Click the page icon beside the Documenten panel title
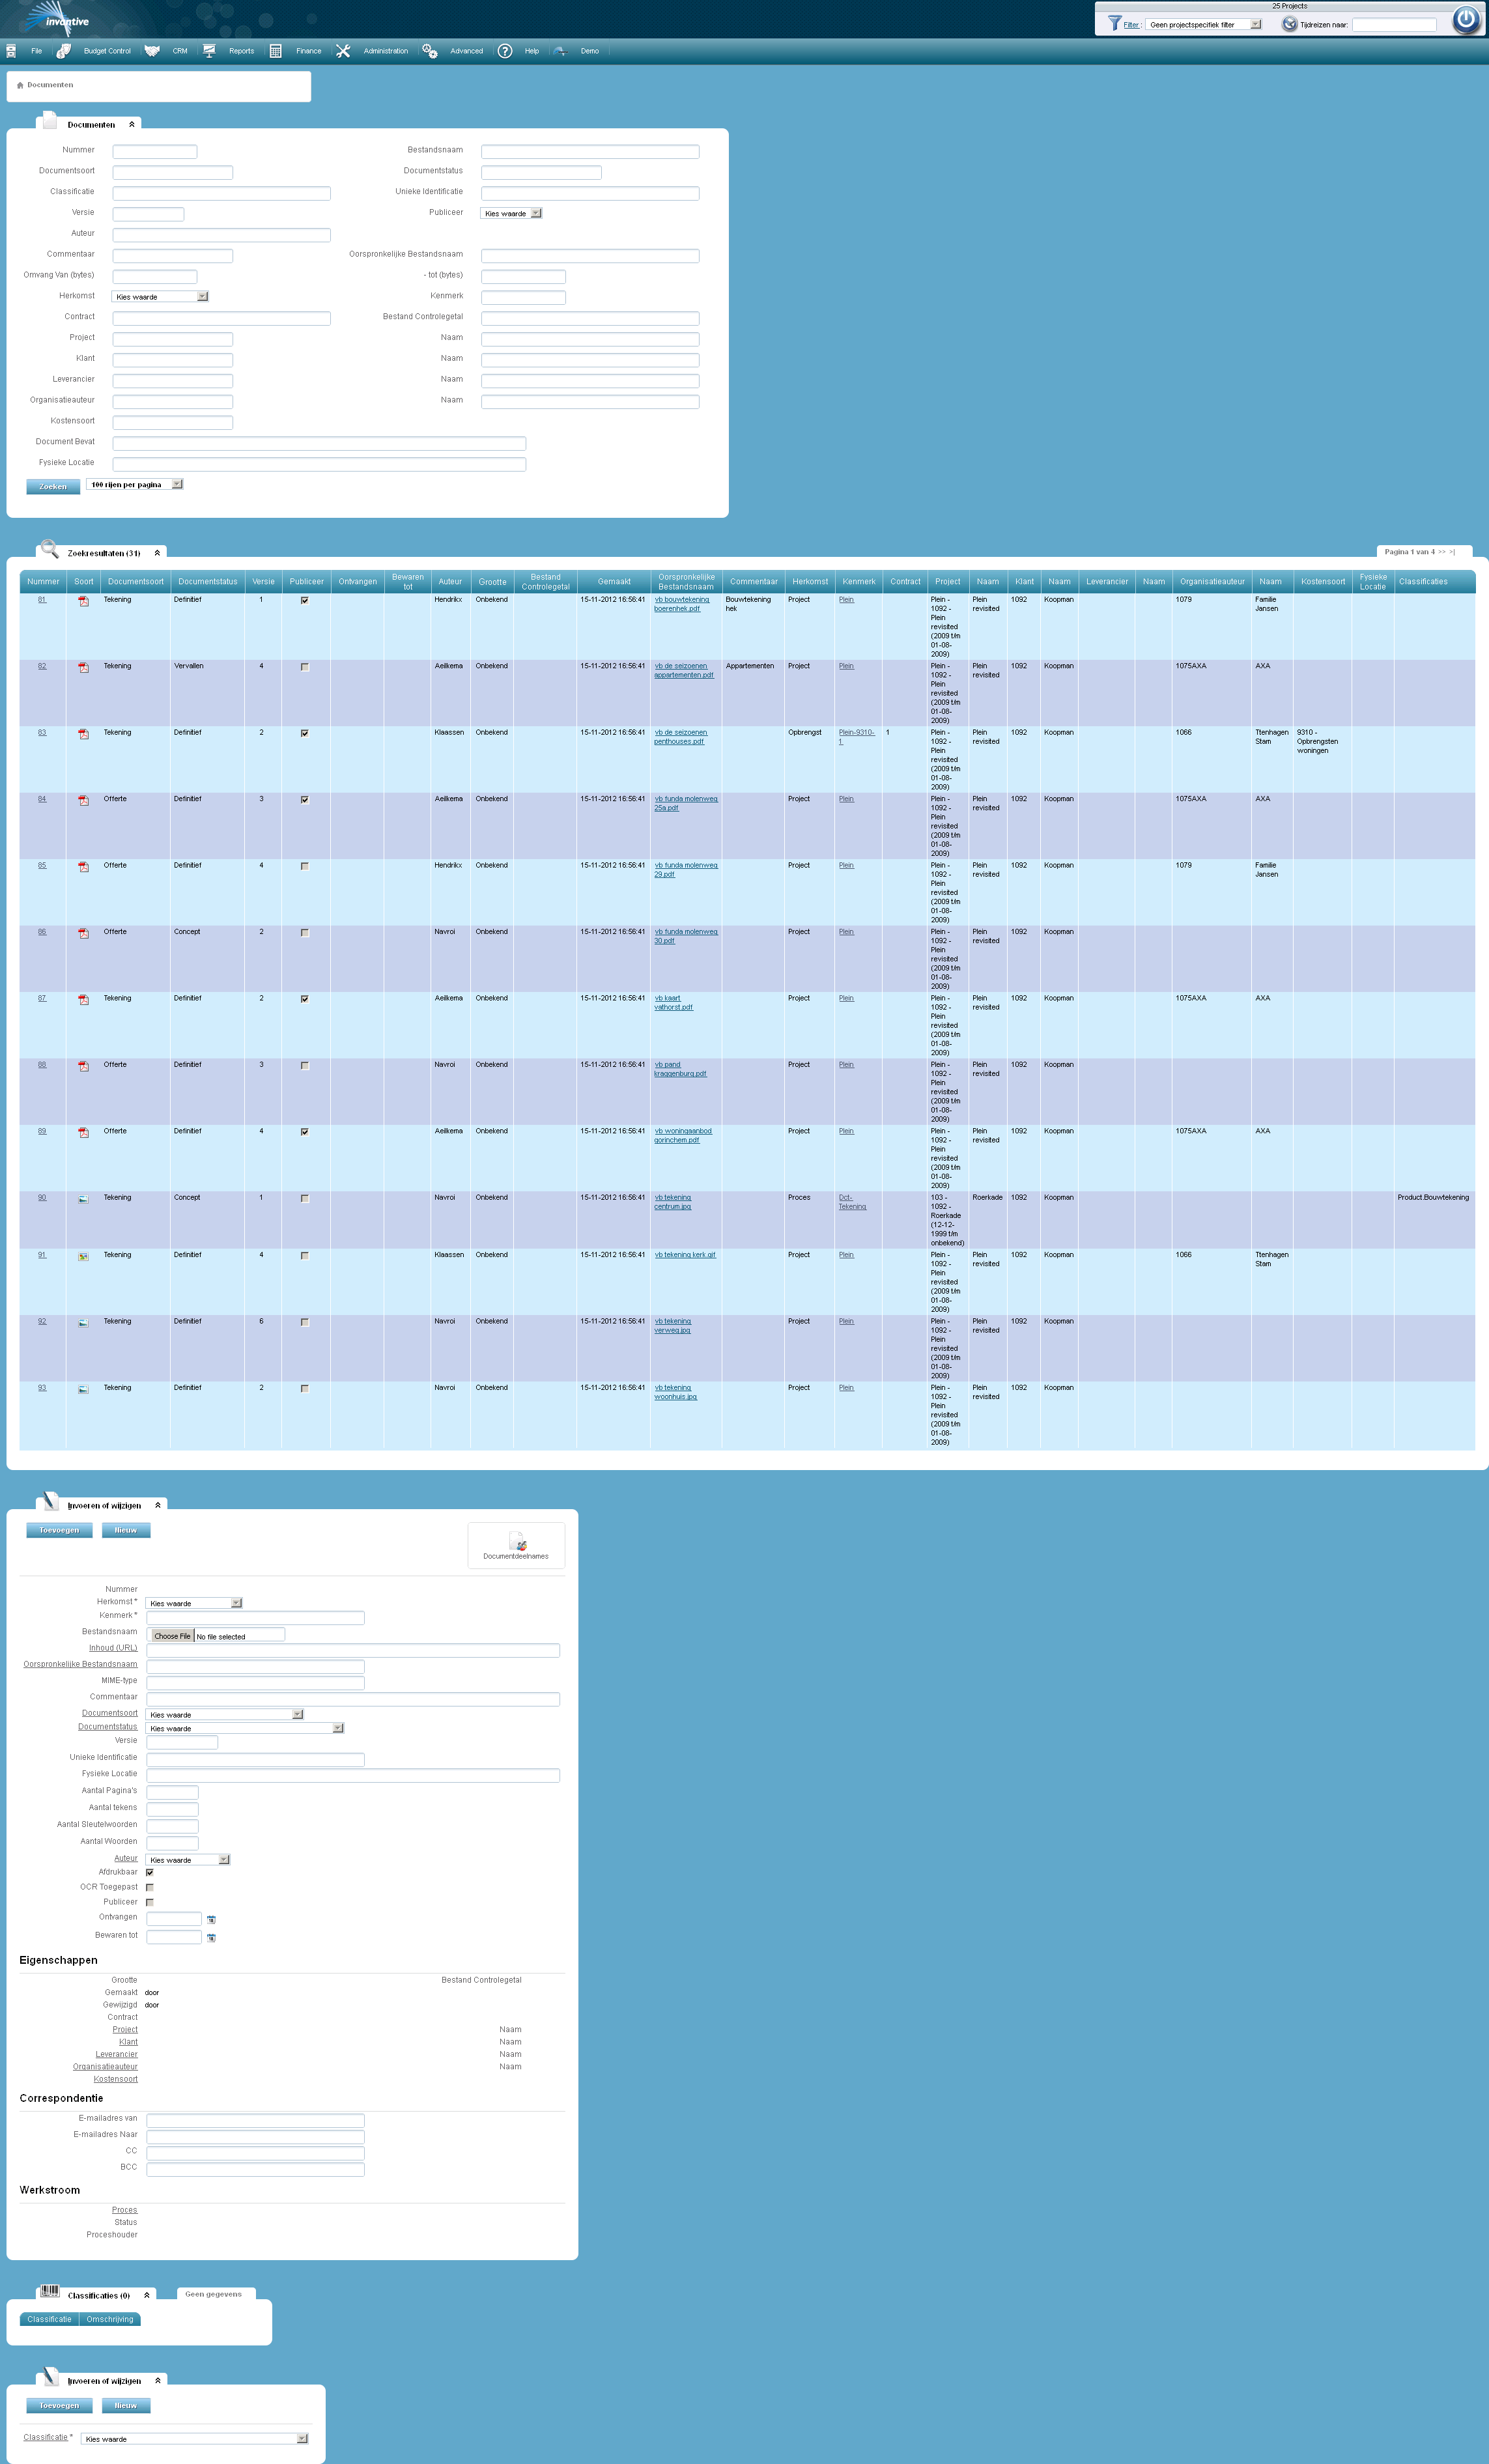 click(49, 120)
